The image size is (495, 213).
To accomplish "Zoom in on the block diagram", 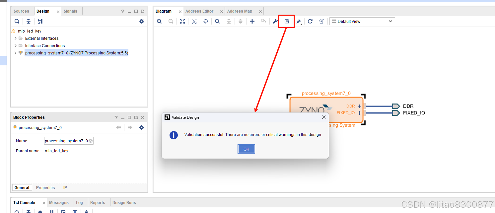I will (x=159, y=21).
